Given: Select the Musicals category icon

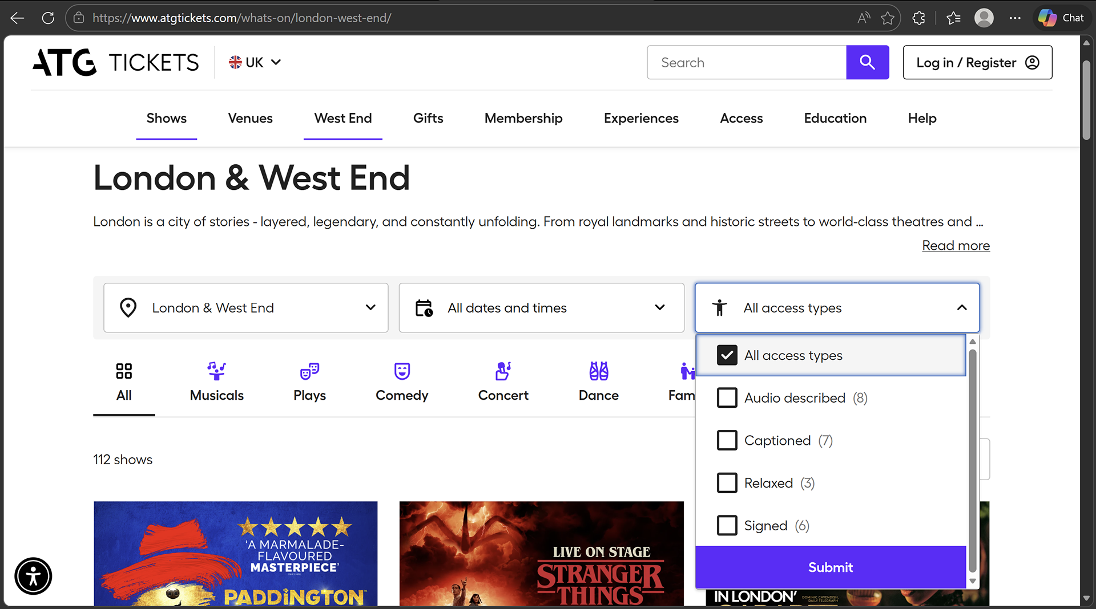Looking at the screenshot, I should pyautogui.click(x=216, y=371).
